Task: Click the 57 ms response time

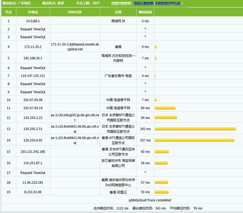Action: (145, 183)
